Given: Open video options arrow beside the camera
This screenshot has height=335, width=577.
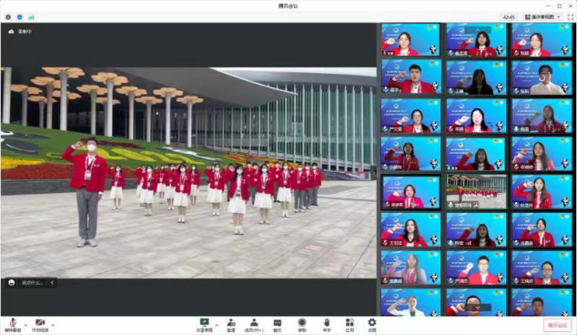Looking at the screenshot, I should 53,325.
